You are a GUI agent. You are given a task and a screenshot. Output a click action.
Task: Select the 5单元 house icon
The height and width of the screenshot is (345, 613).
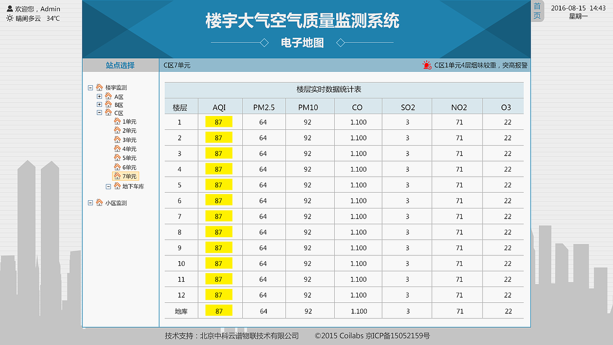pos(117,158)
